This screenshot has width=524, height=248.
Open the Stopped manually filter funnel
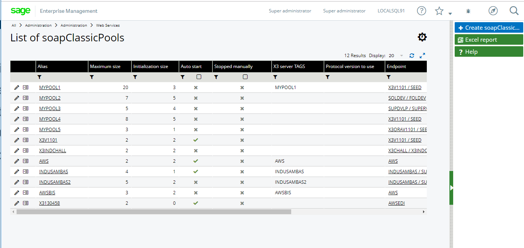[216, 77]
